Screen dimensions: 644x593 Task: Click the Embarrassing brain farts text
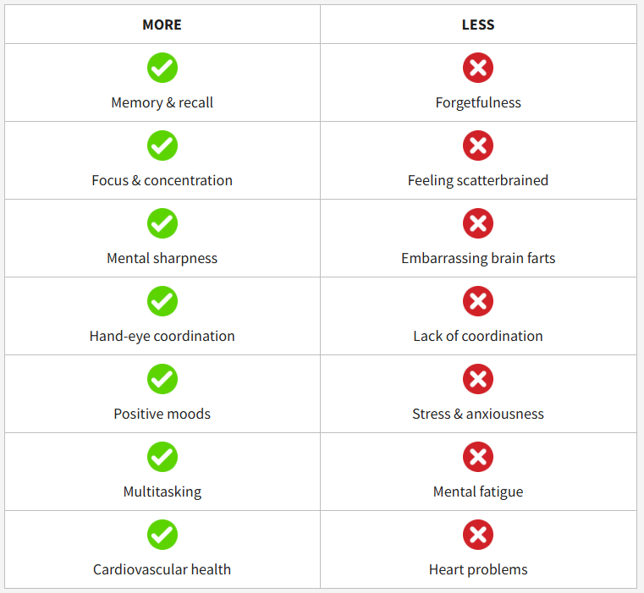pos(478,258)
